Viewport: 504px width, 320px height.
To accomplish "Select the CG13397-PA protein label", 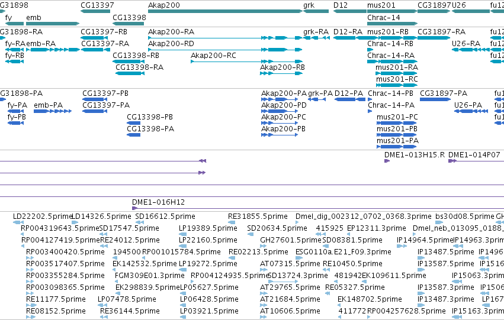I will click(x=106, y=105).
